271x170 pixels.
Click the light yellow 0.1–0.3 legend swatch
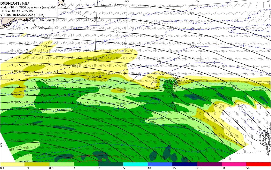point(12,164)
